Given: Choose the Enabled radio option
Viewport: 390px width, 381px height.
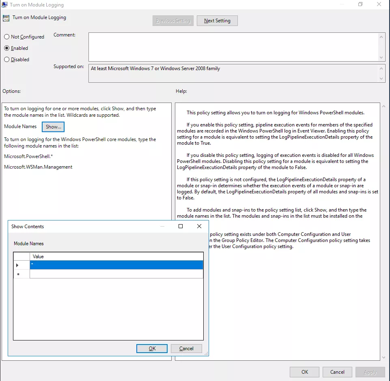Looking at the screenshot, I should 6,48.
